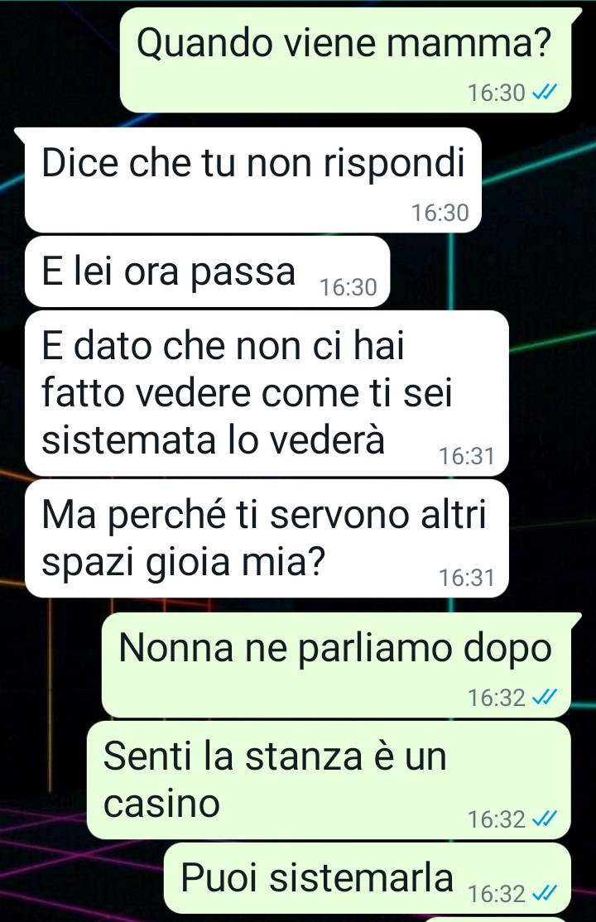This screenshot has height=922, width=596.
Task: Click the blue double check on "Nonna ne parliamo dopo"
Action: click(544, 698)
